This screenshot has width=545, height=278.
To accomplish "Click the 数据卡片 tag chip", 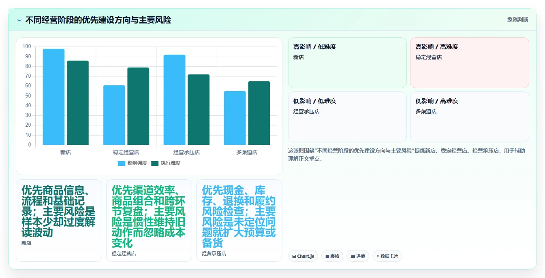I will pyautogui.click(x=387, y=256).
